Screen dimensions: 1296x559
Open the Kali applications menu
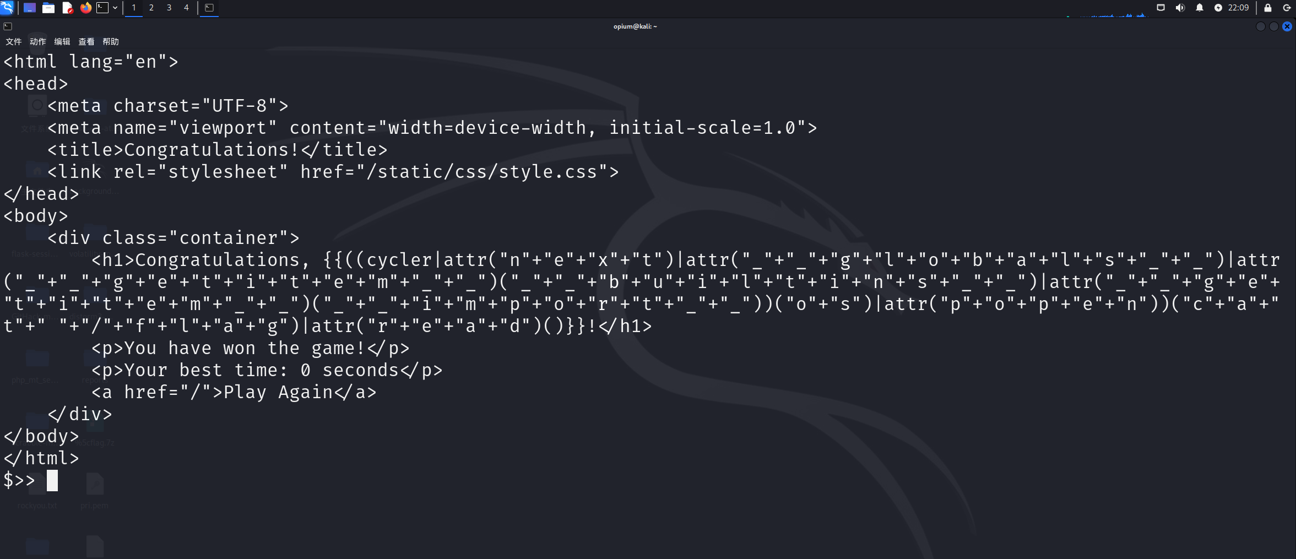coord(7,8)
